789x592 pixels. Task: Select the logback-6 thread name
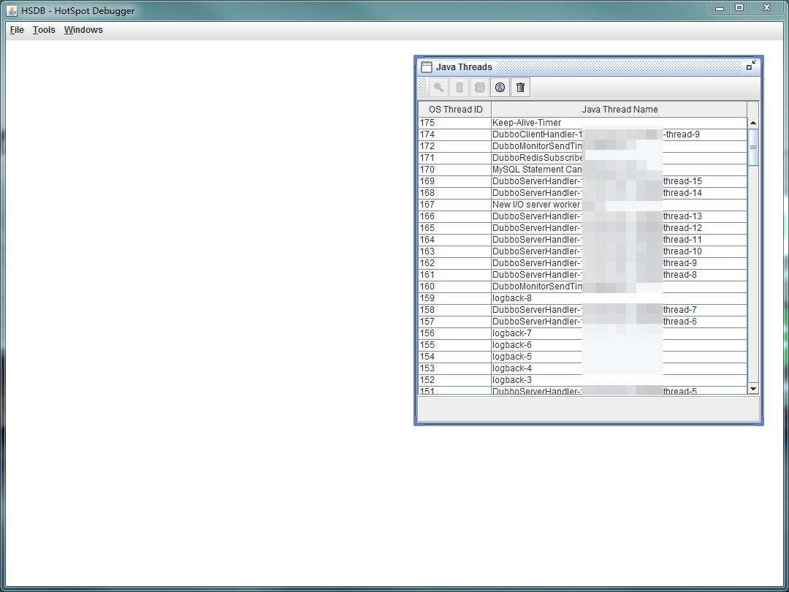coord(620,345)
